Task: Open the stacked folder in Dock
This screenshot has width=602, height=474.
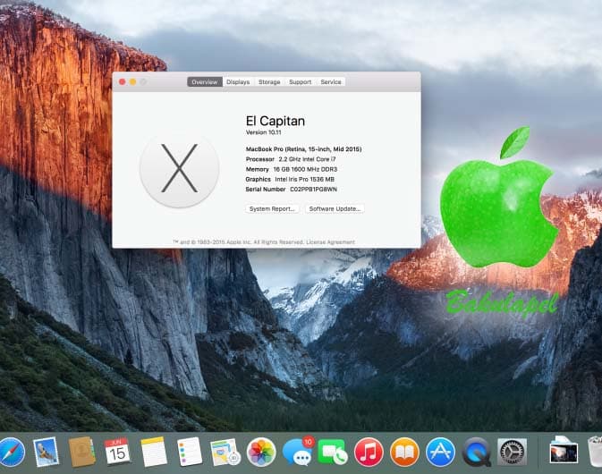Action: [x=564, y=451]
